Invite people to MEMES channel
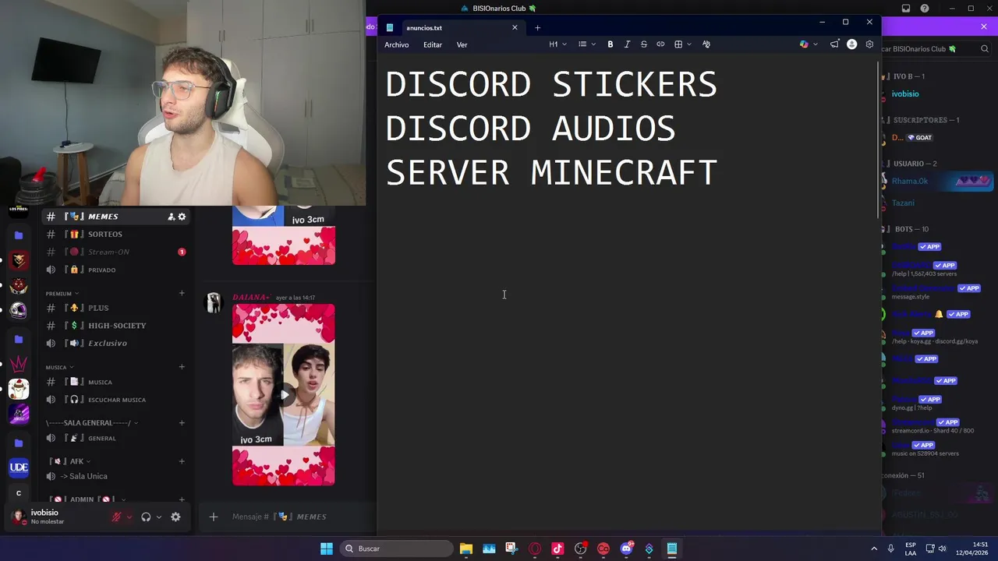Image resolution: width=998 pixels, height=561 pixels. [171, 217]
